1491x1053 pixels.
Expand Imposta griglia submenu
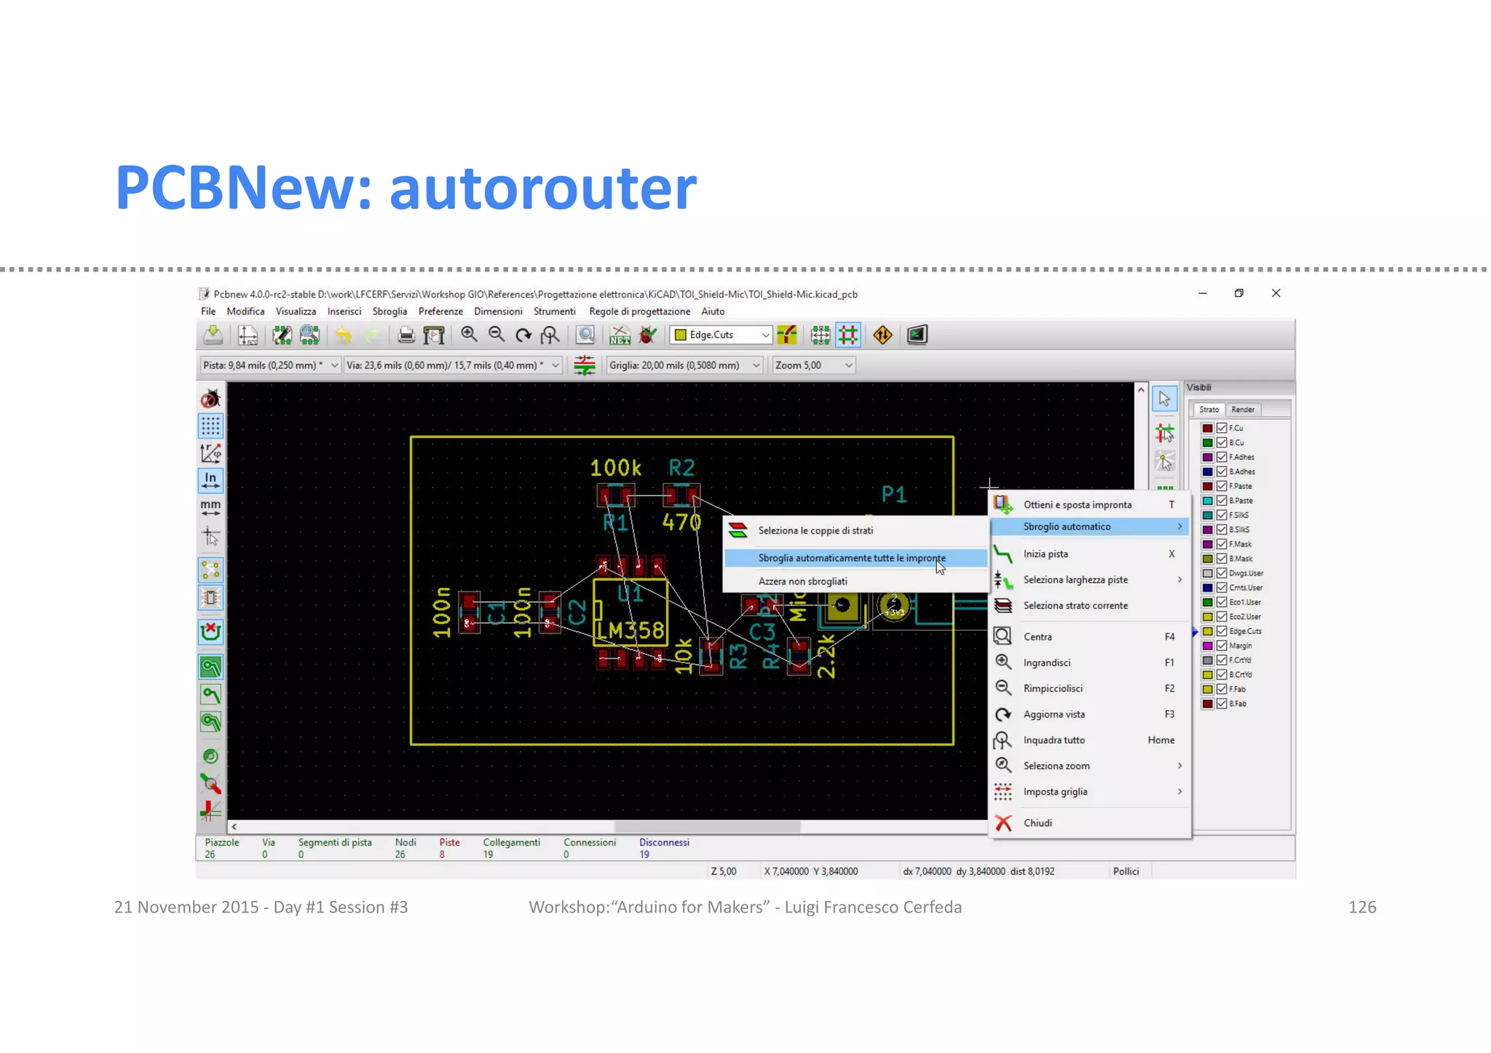coord(1090,792)
